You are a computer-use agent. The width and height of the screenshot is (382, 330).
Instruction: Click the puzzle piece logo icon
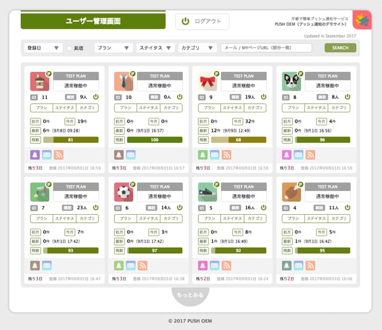point(362,20)
